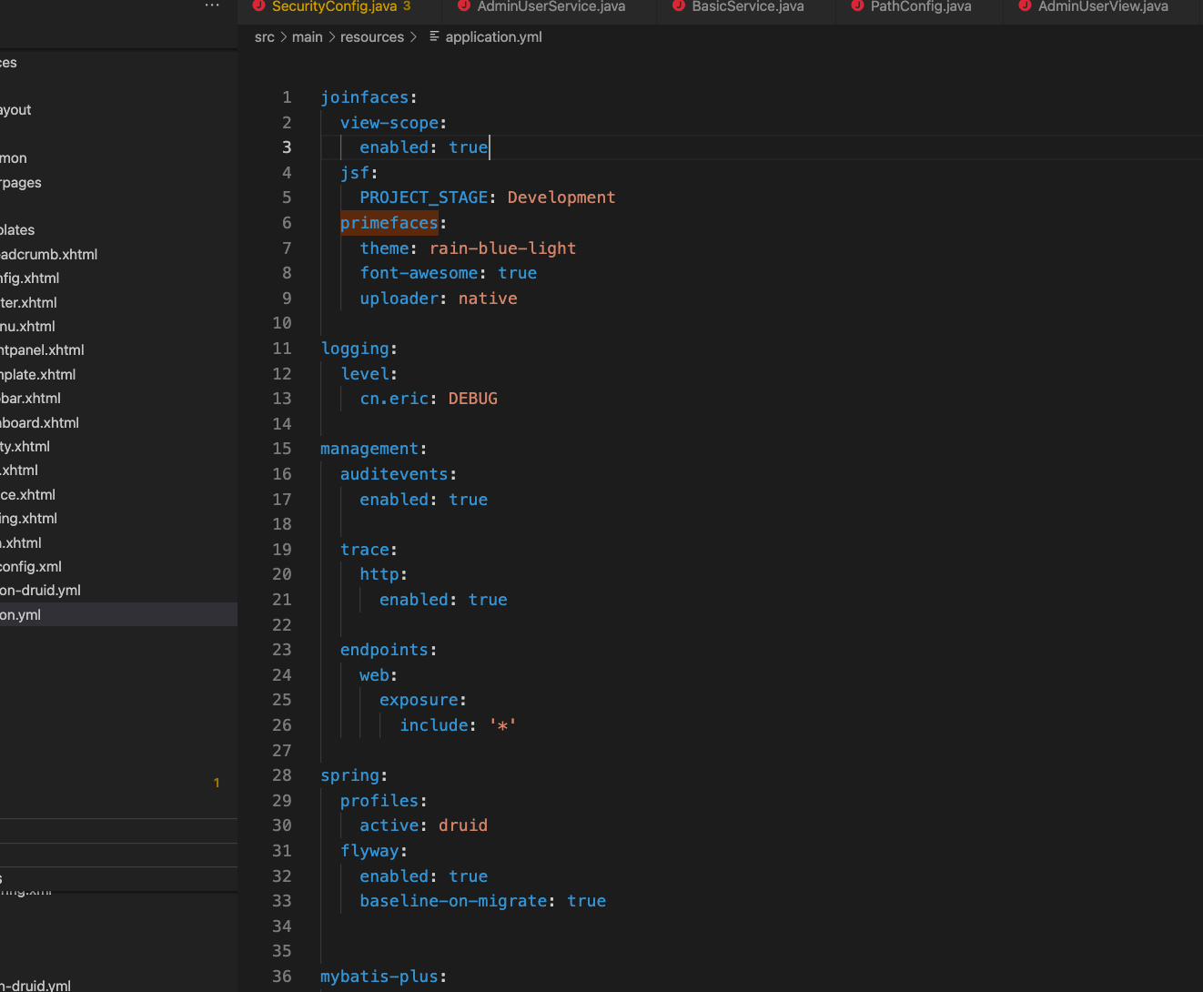Image resolution: width=1203 pixels, height=992 pixels.
Task: Switch to the AdminUserService.java tab
Action: 551,7
